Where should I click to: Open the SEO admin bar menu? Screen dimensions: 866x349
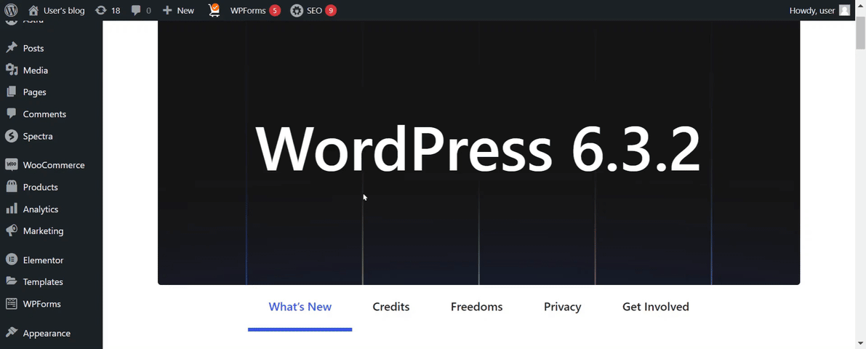tap(314, 10)
